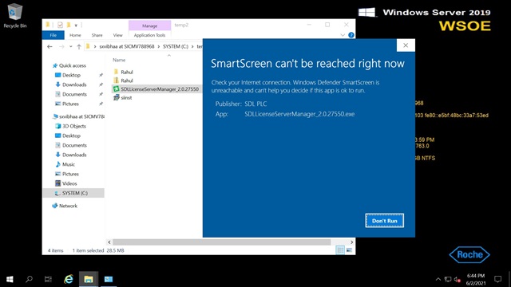The width and height of the screenshot is (511, 287).
Task: Open the Videos folder
Action: (69, 183)
